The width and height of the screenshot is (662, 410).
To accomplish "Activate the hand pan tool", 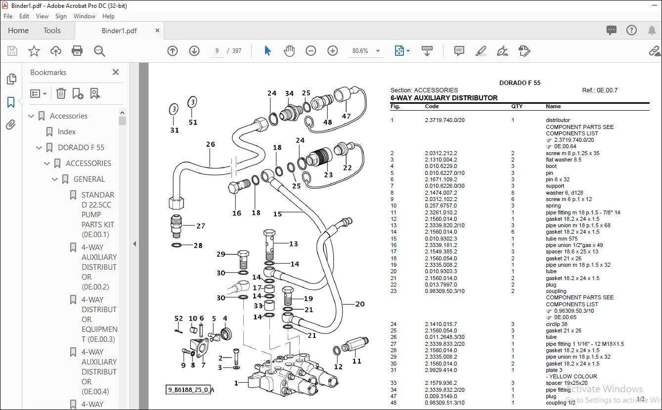I will click(289, 51).
